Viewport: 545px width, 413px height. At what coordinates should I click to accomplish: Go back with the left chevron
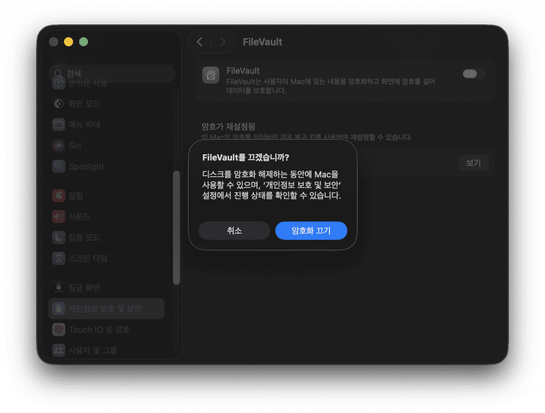coord(200,42)
